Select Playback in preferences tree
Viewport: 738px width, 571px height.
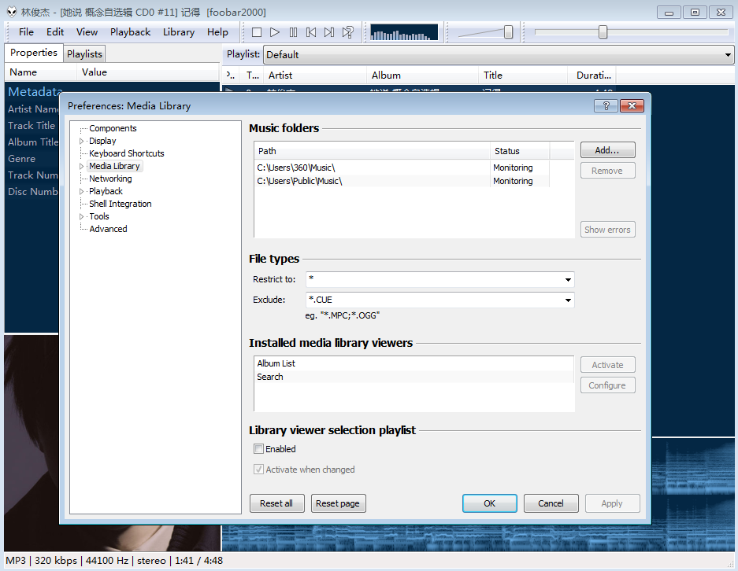click(x=106, y=191)
